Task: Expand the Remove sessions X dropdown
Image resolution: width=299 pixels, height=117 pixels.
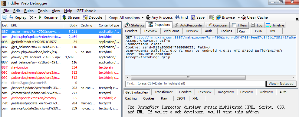Action: pyautogui.click(x=35, y=18)
